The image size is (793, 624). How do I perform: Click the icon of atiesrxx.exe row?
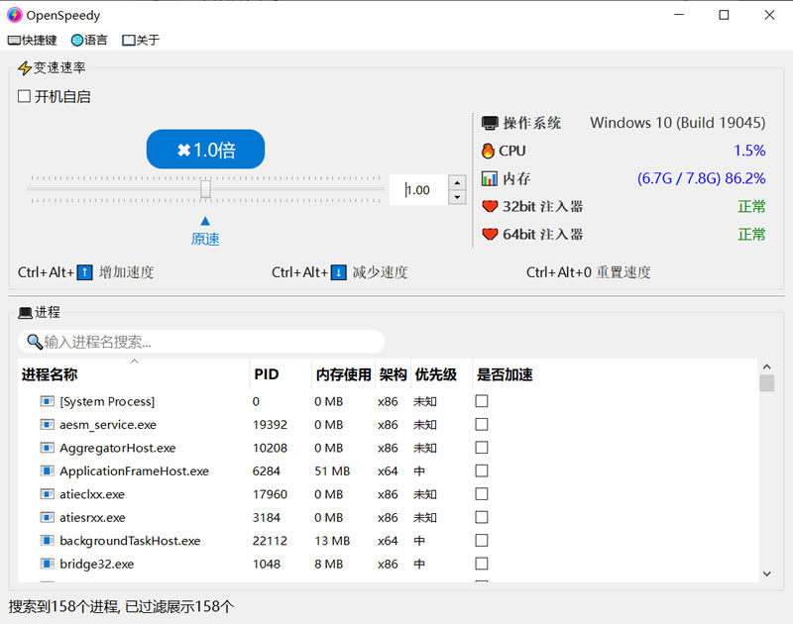tap(47, 517)
